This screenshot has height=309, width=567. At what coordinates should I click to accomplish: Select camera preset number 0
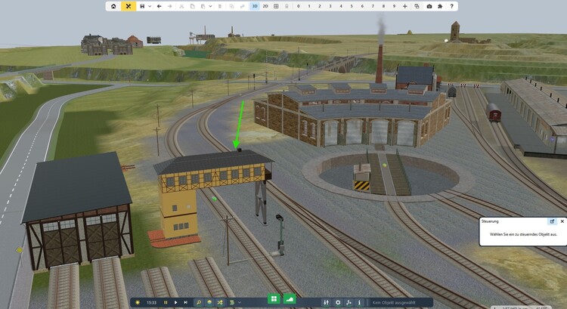(x=299, y=6)
